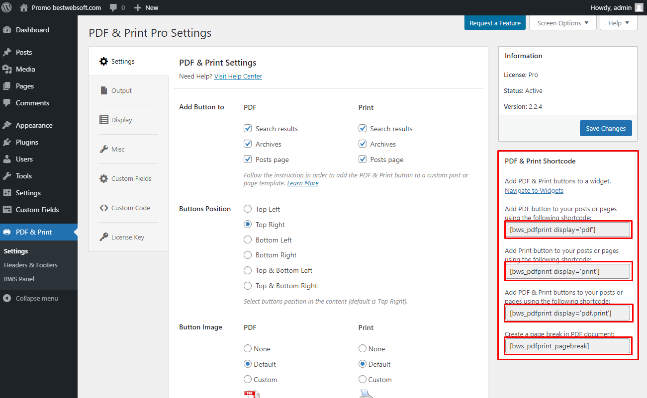Image resolution: width=647 pixels, height=398 pixels.
Task: Open the comments bubble icon in admin bar
Action: [x=113, y=7]
